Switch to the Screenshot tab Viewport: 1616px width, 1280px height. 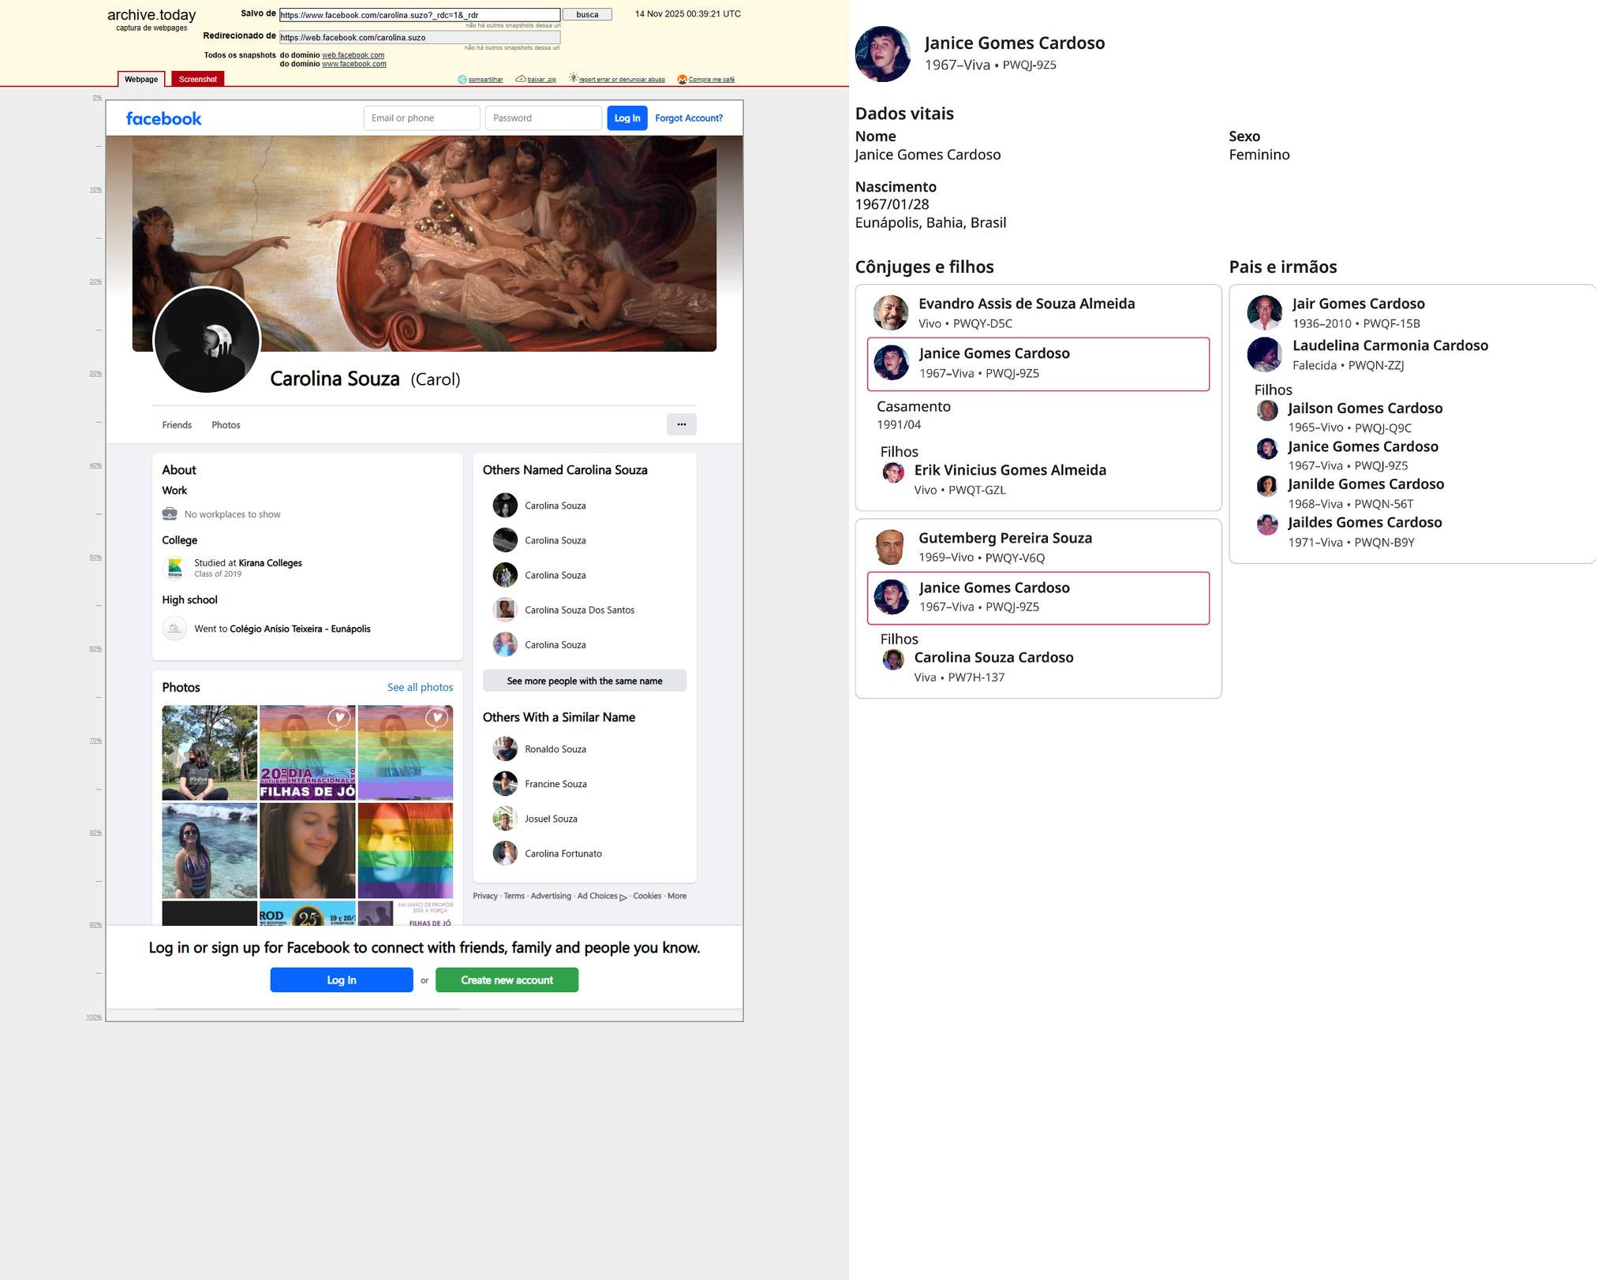pyautogui.click(x=197, y=79)
